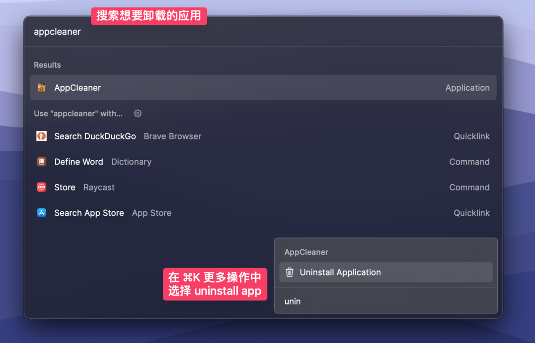Screen dimensions: 535x343
Task: Click the Use "appcleaner" with... header
Action: [x=78, y=114]
